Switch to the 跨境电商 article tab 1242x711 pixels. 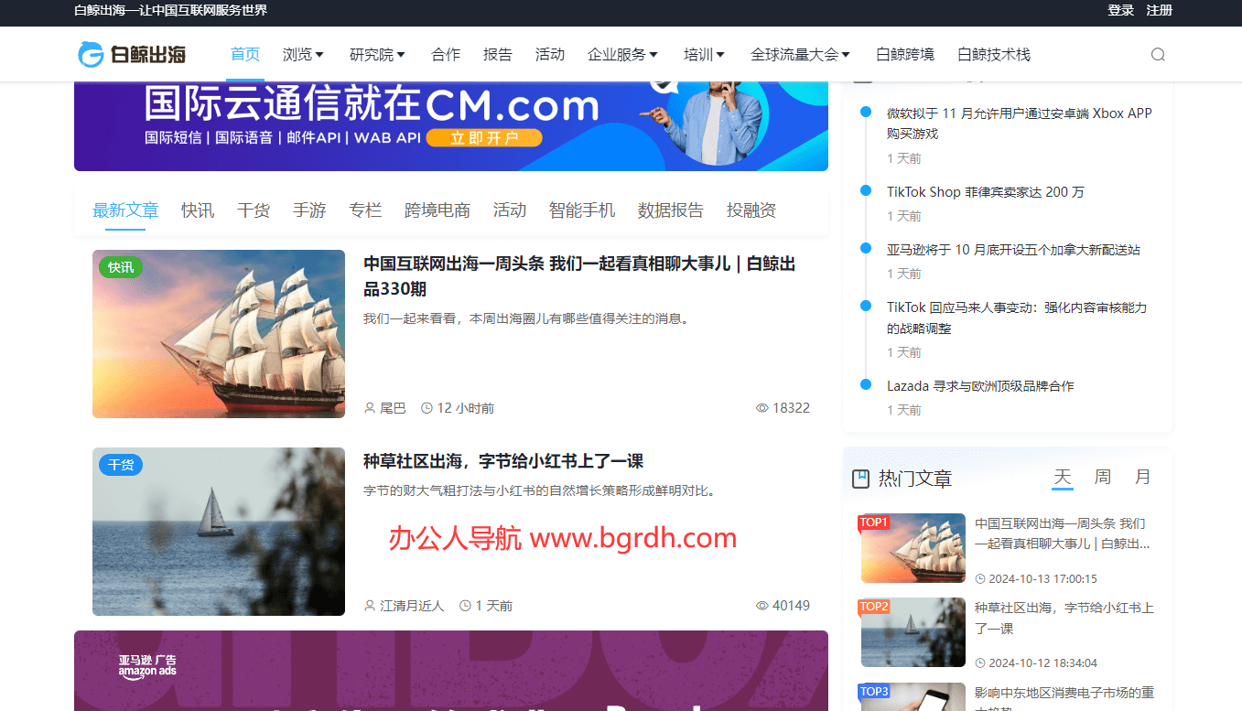pos(437,210)
